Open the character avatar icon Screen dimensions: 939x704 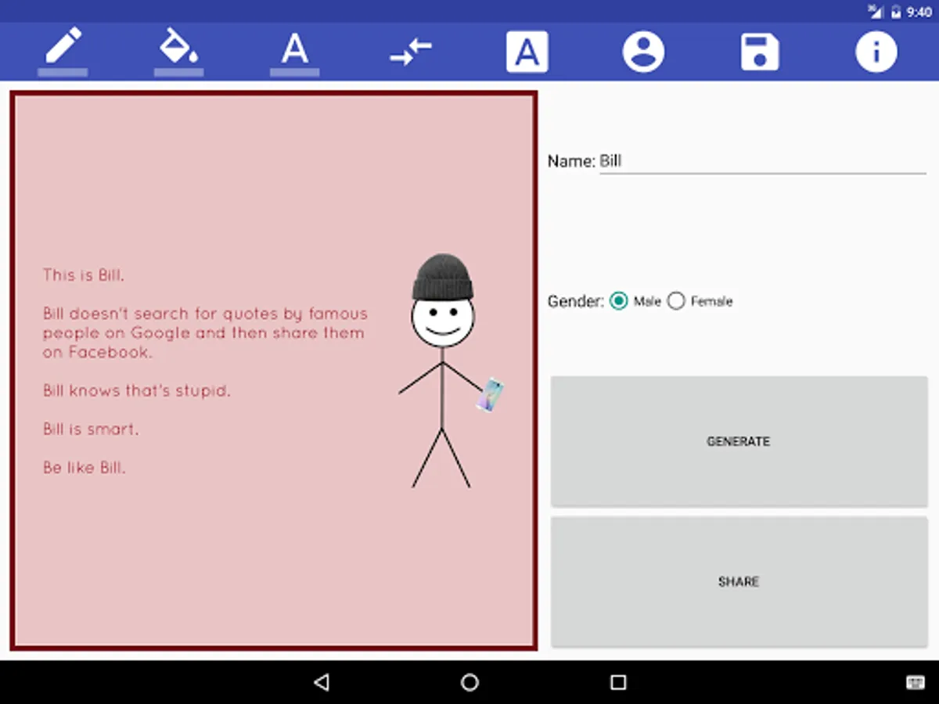(643, 52)
